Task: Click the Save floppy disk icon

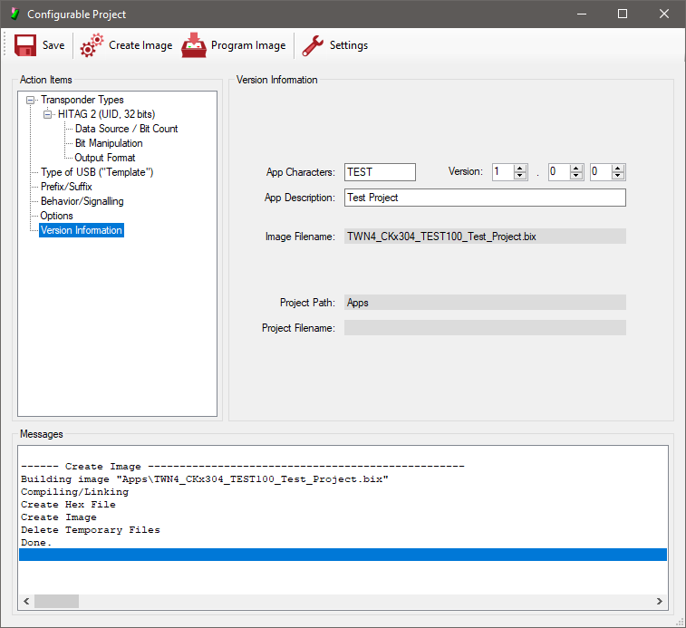Action: pos(25,45)
